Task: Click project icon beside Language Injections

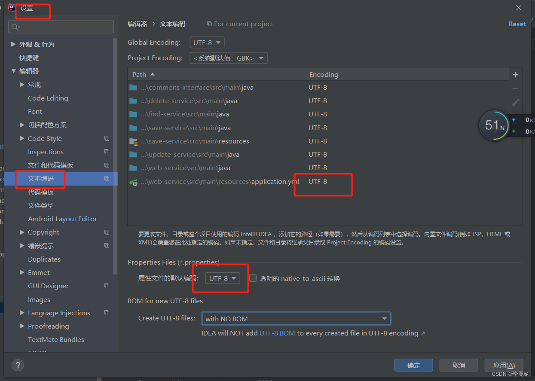Action: 107,313
